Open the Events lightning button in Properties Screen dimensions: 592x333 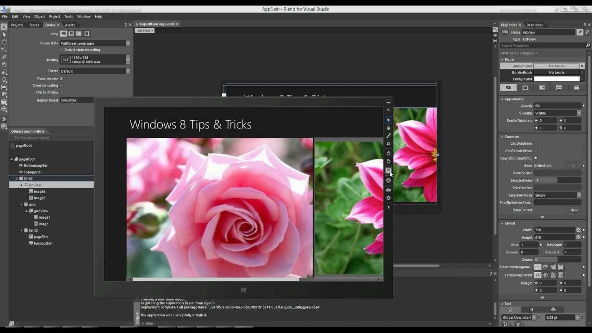(587, 32)
